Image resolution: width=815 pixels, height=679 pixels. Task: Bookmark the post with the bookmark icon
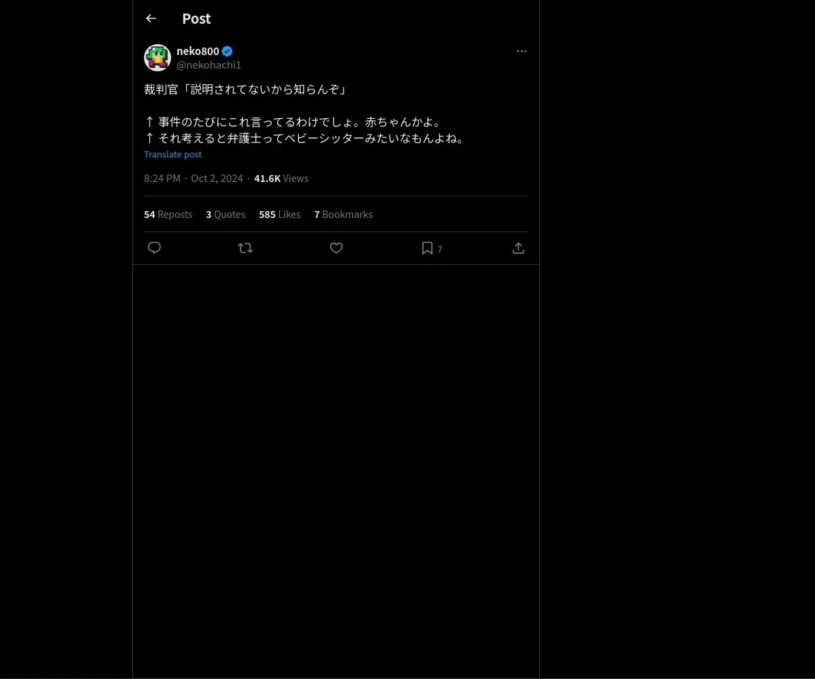coord(427,248)
